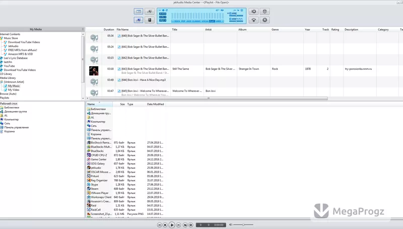Select My Music in the media tree
This screenshot has width=403, height=229.
click(14, 86)
